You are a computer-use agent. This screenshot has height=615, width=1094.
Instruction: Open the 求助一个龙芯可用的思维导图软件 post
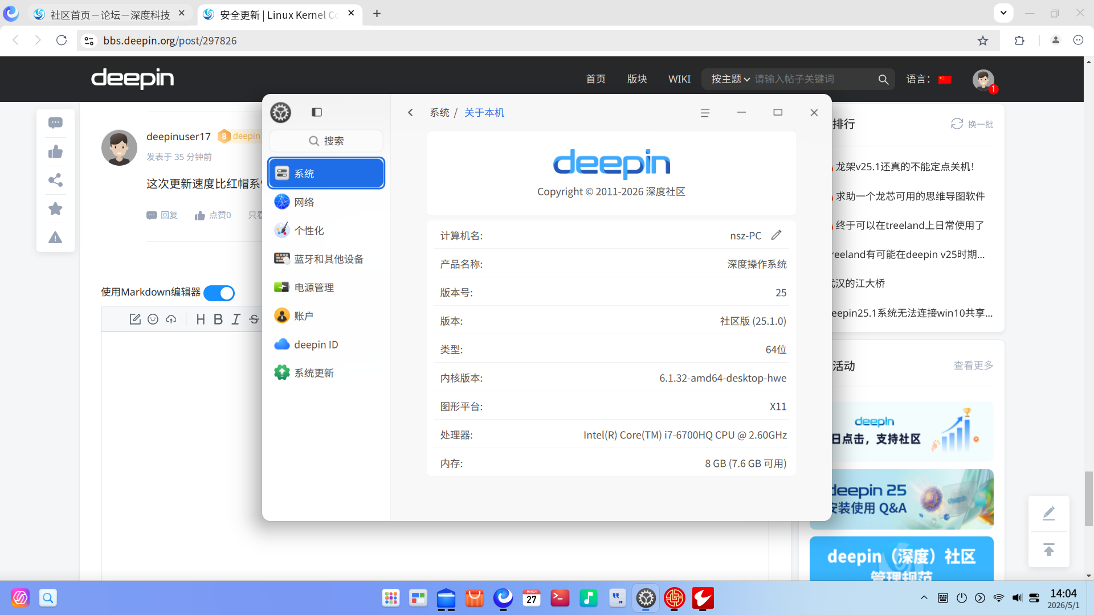pyautogui.click(x=911, y=196)
